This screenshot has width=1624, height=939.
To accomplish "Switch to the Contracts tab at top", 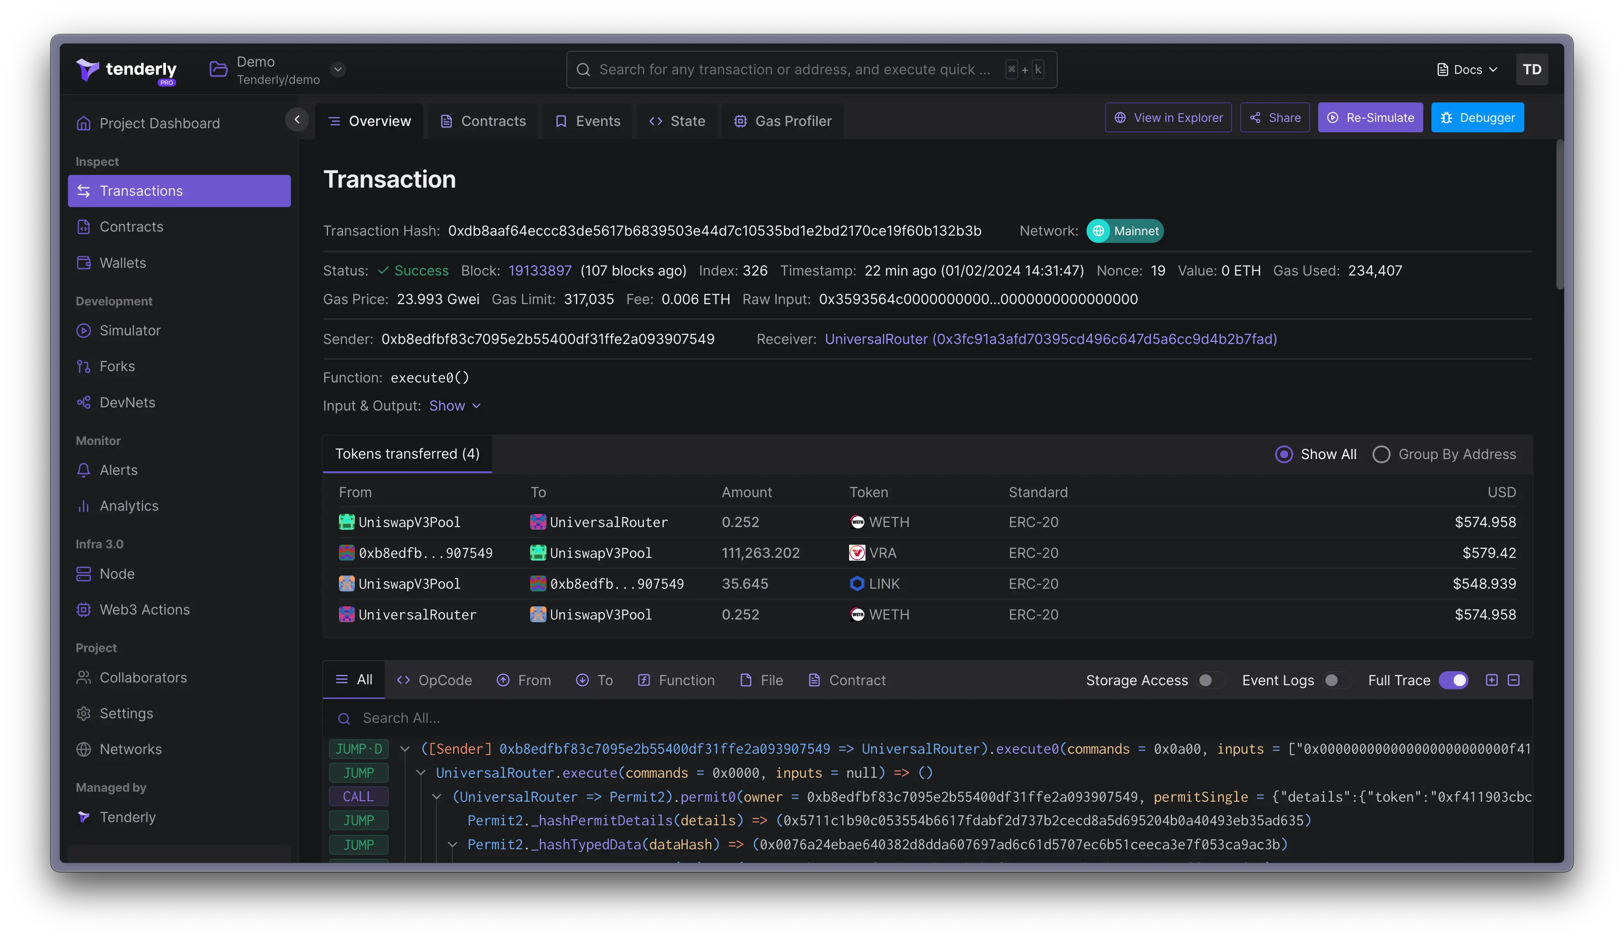I will pos(483,121).
